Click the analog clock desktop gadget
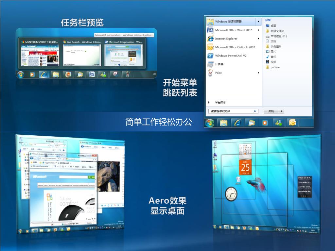 (x=231, y=194)
